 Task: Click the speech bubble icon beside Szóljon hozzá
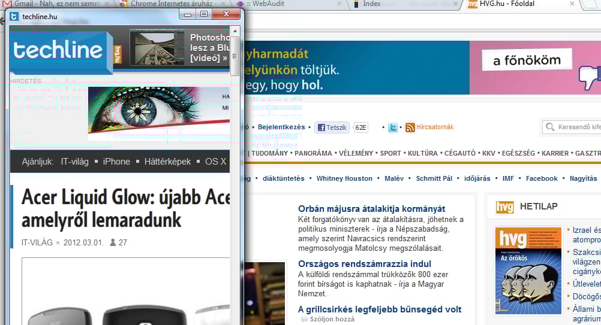coord(304,319)
